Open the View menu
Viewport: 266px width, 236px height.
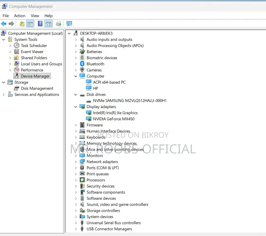35,16
